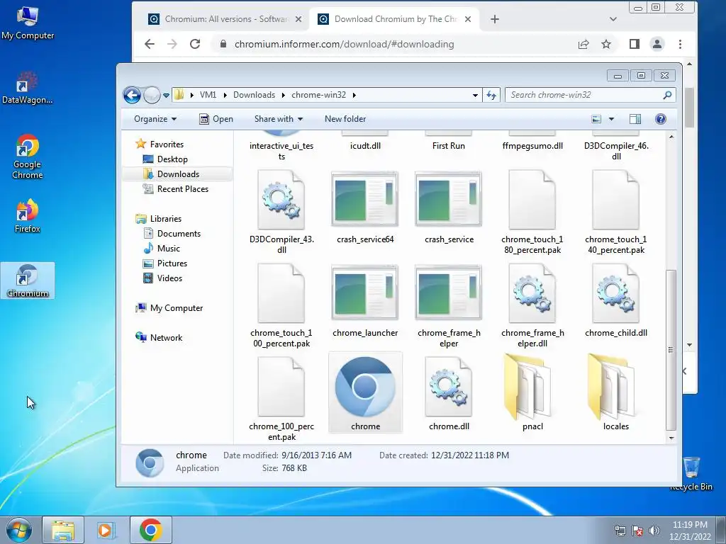Click Downloads in breadcrumb path

[255, 95]
